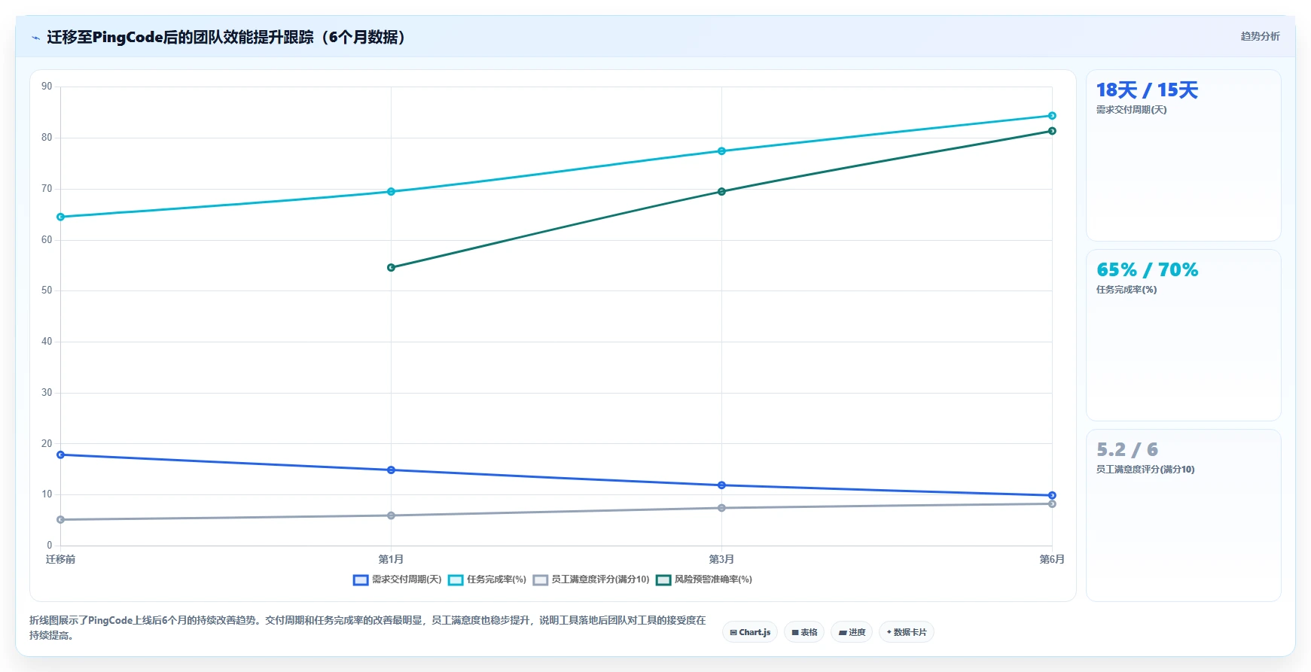This screenshot has width=1311, height=672.
Task: Select the risk alert accuracy point at 第1月
Action: pos(391,268)
